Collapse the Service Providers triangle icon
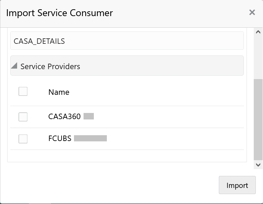The width and height of the screenshot is (263, 204). coord(14,66)
